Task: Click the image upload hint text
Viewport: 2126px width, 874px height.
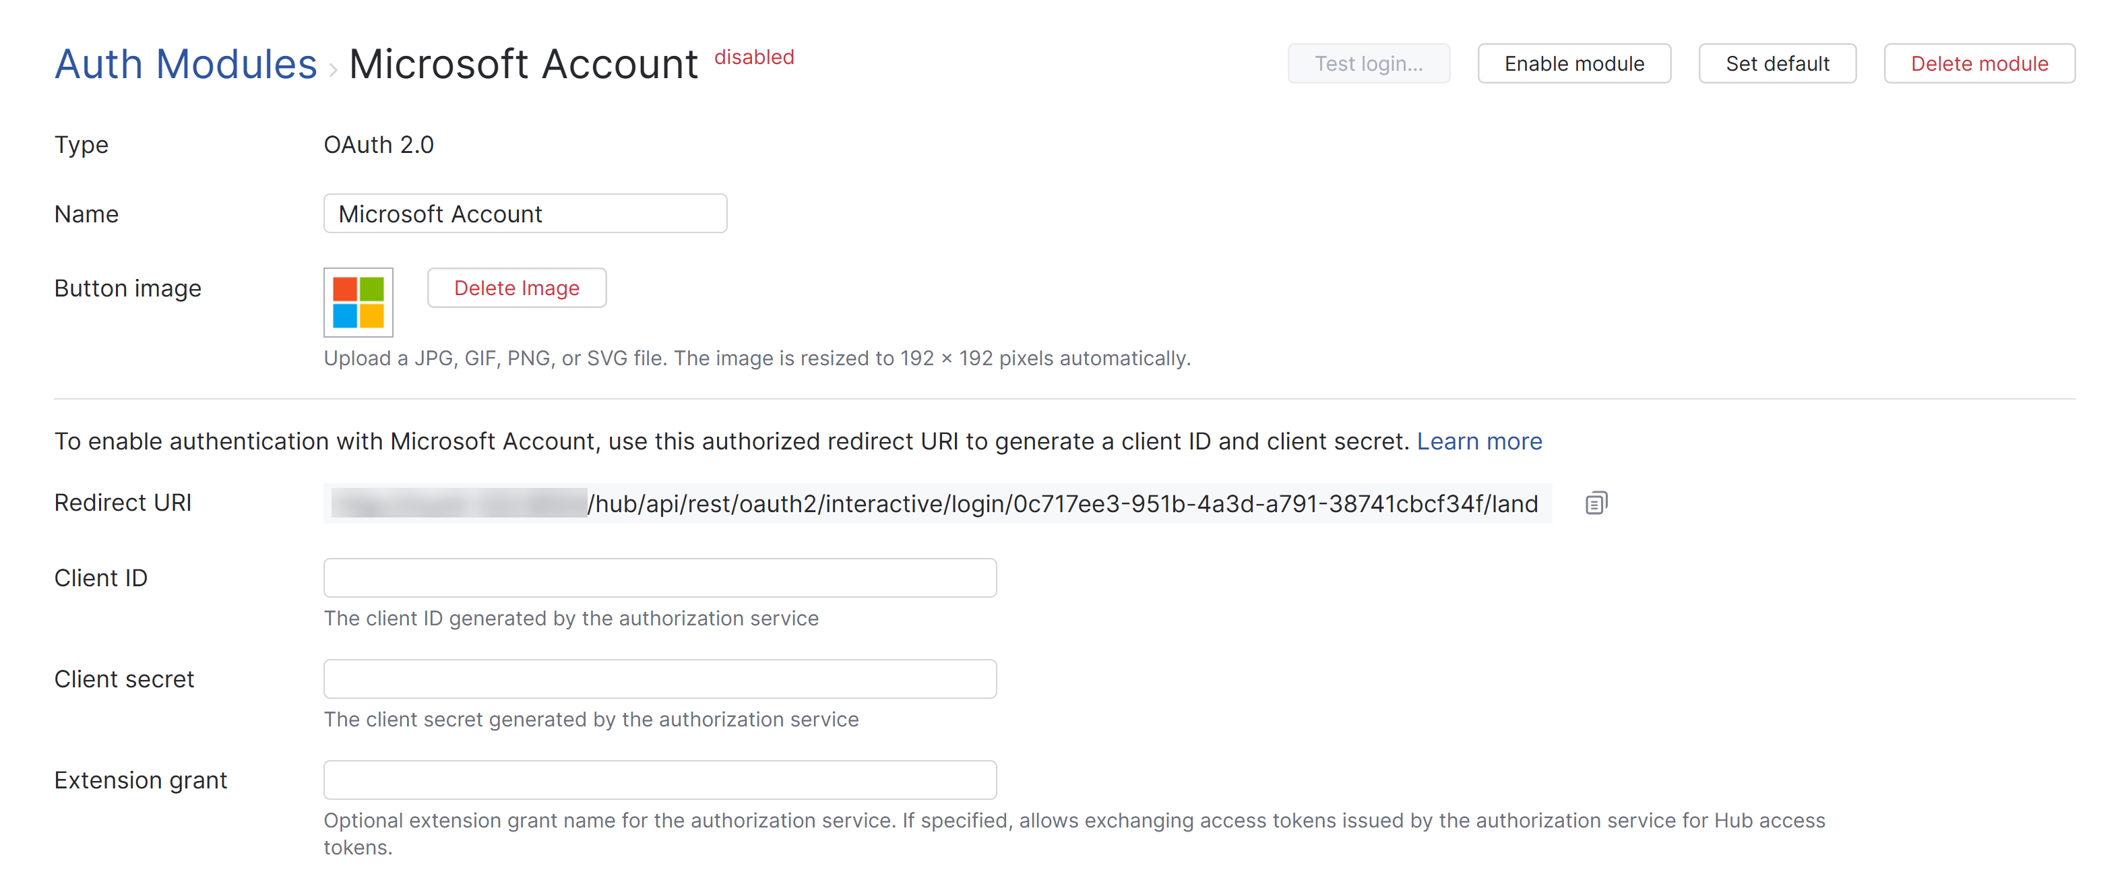Action: (757, 358)
